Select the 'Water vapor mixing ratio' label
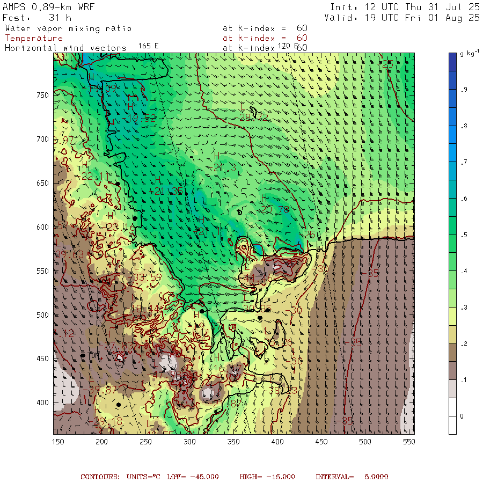483x483 pixels. (x=68, y=28)
